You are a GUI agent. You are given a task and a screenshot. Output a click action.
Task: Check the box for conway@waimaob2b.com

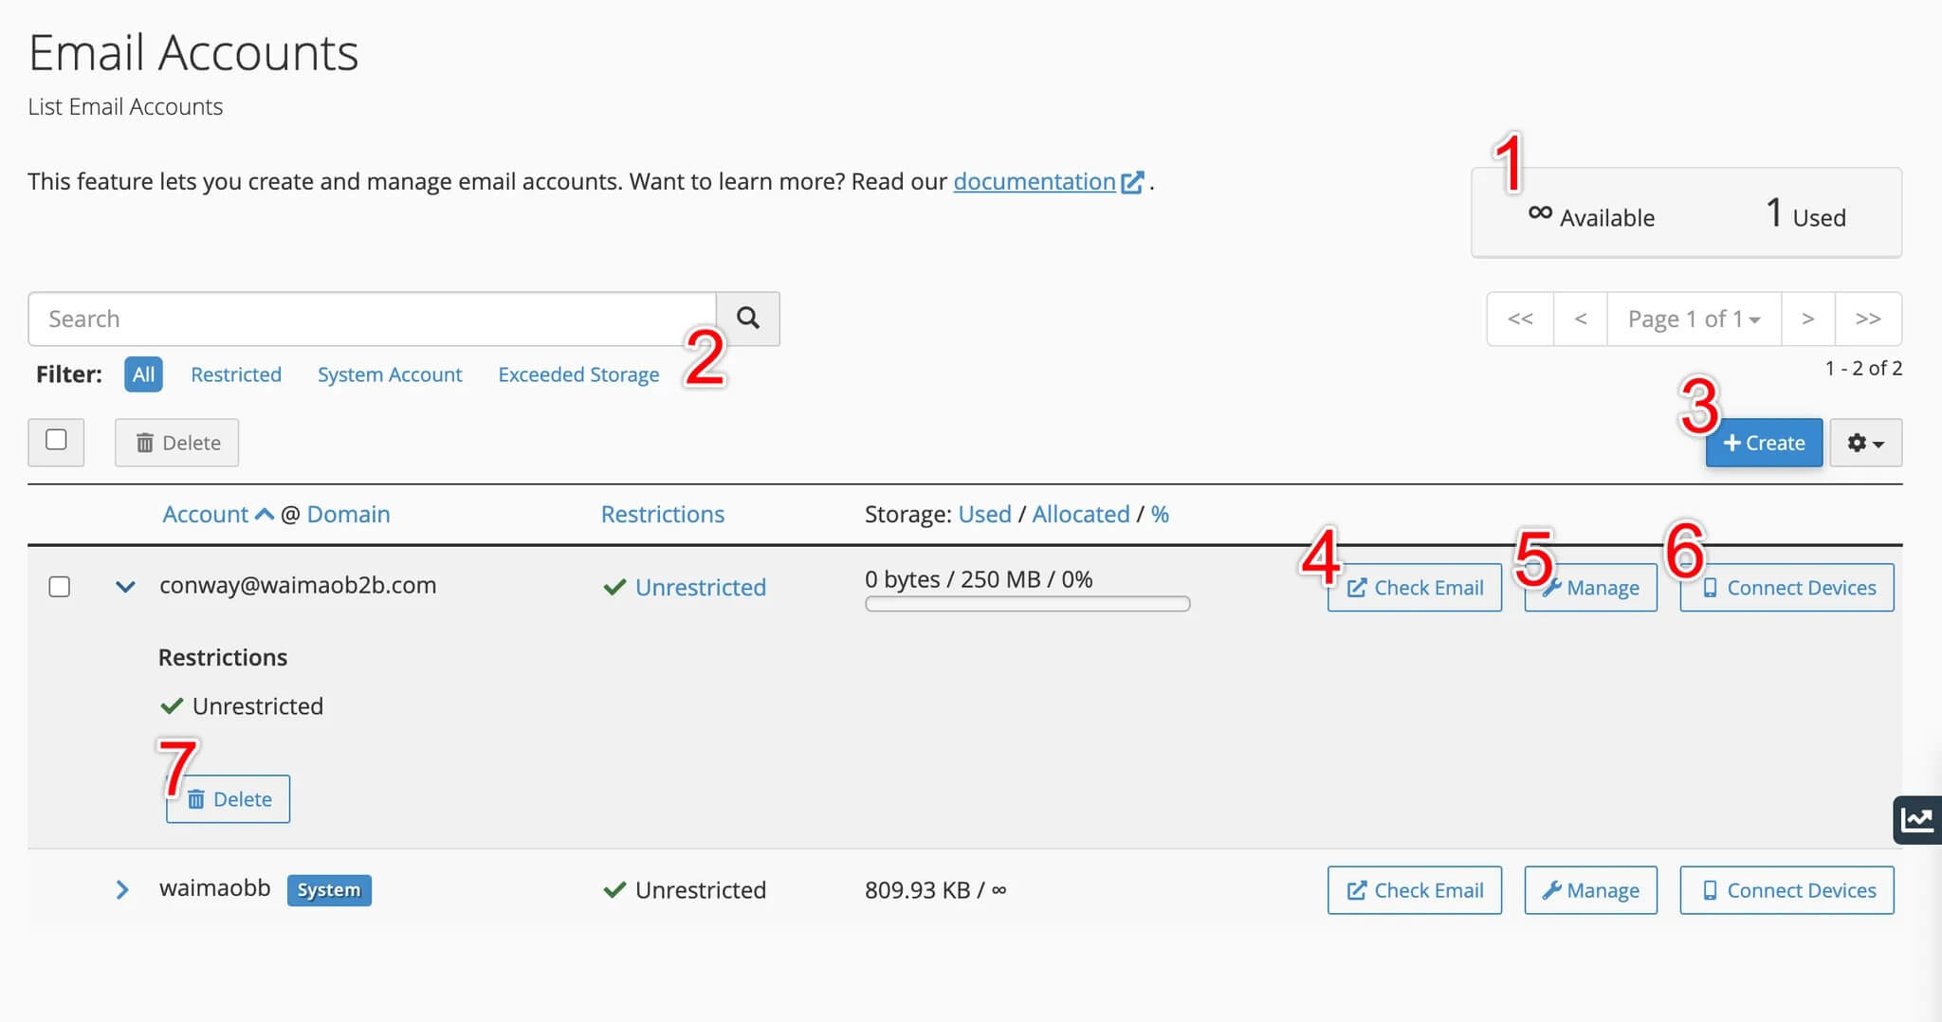(59, 587)
